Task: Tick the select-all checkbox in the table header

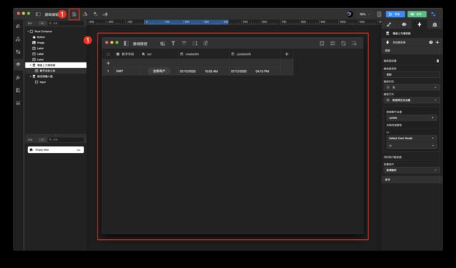Action: 108,54
